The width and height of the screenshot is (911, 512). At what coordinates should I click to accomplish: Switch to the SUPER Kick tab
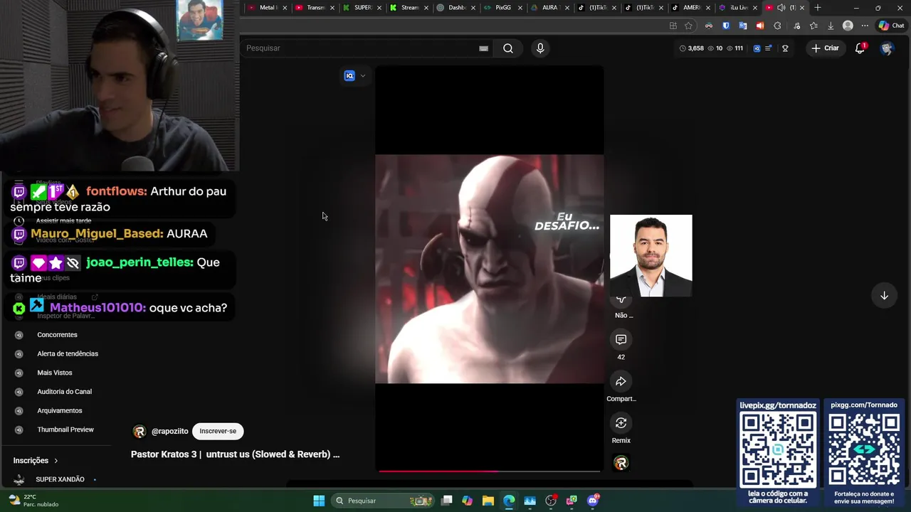click(362, 8)
